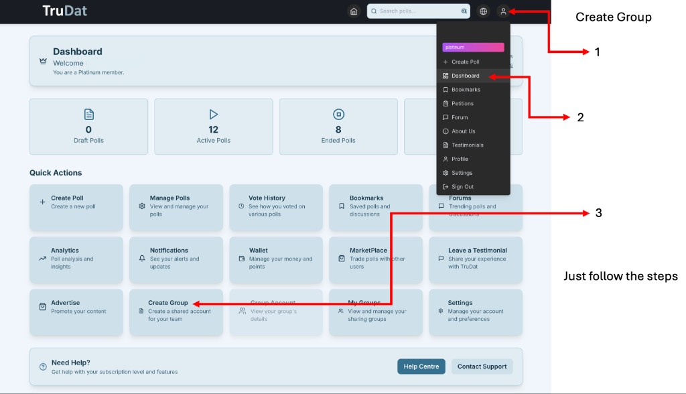Image resolution: width=686 pixels, height=394 pixels.
Task: Select Dashboard in the dropdown menu
Action: (x=474, y=76)
